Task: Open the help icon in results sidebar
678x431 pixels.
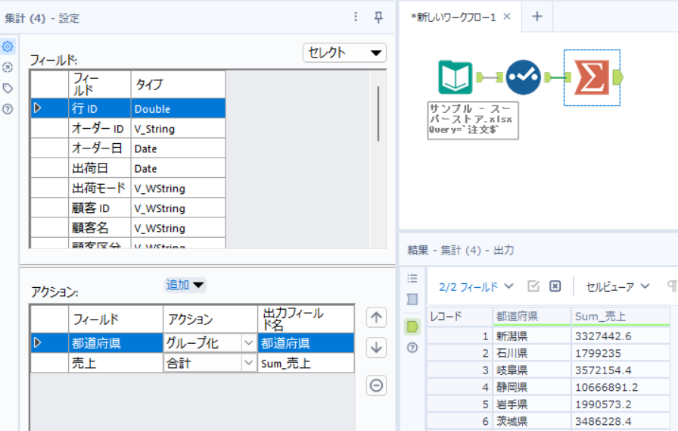Action: pos(412,348)
